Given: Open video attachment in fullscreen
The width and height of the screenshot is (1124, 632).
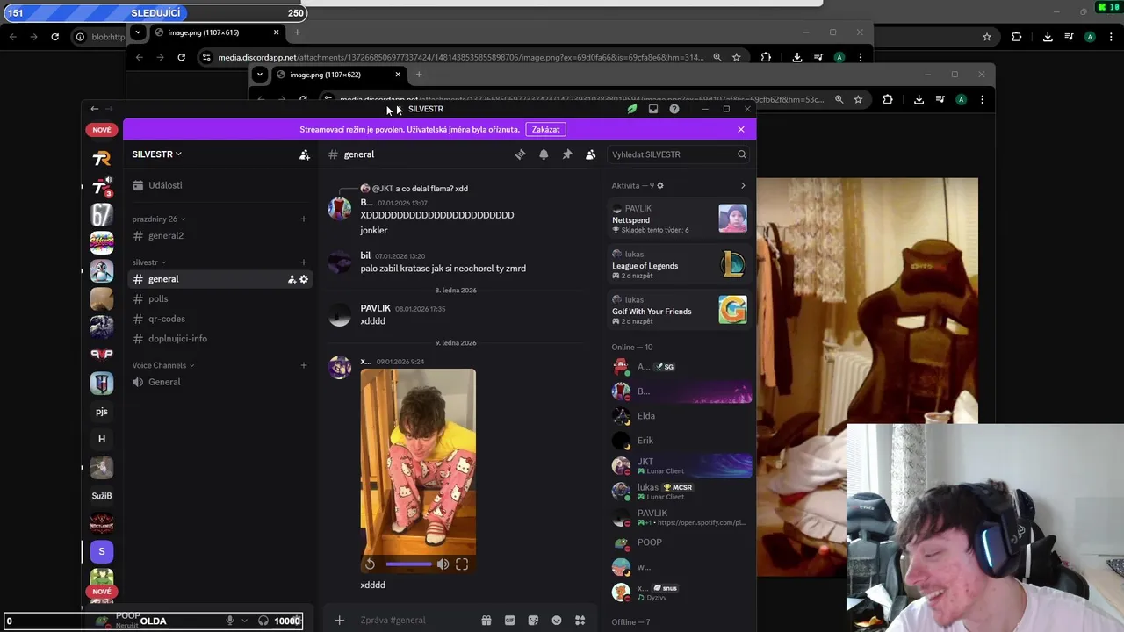Looking at the screenshot, I should 462,564.
